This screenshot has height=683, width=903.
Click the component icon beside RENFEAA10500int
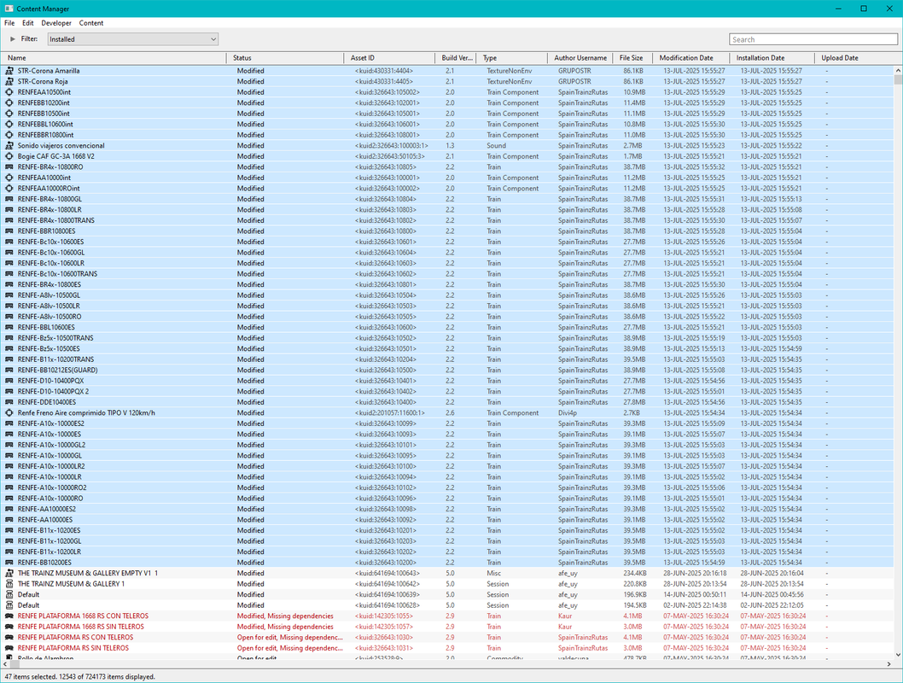[x=9, y=92]
